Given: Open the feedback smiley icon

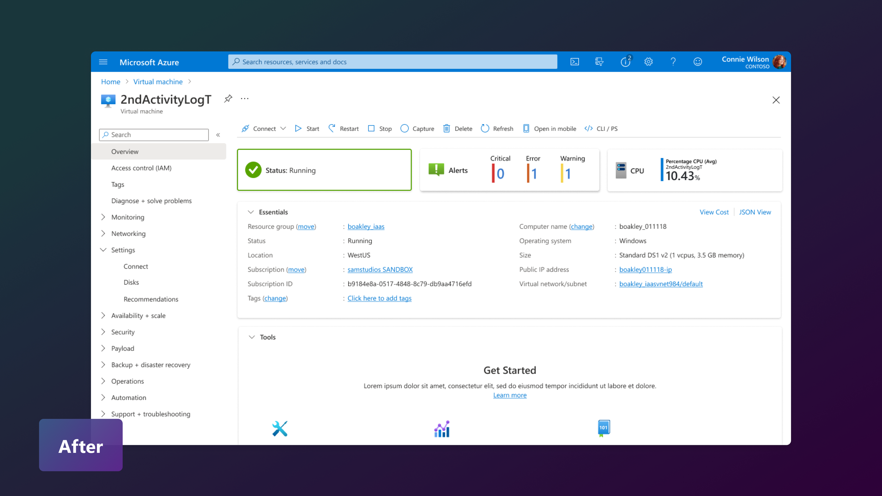Looking at the screenshot, I should click(x=697, y=62).
